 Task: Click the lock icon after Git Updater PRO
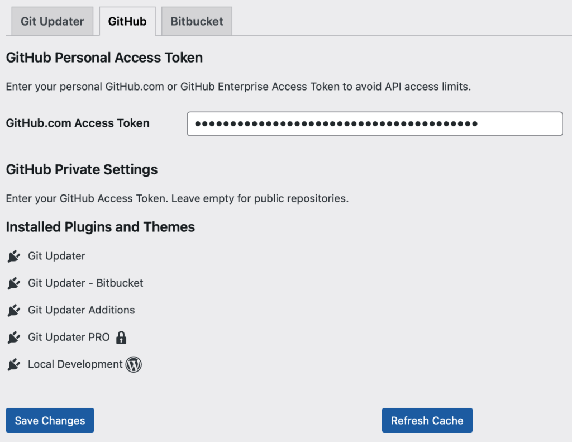tap(121, 338)
